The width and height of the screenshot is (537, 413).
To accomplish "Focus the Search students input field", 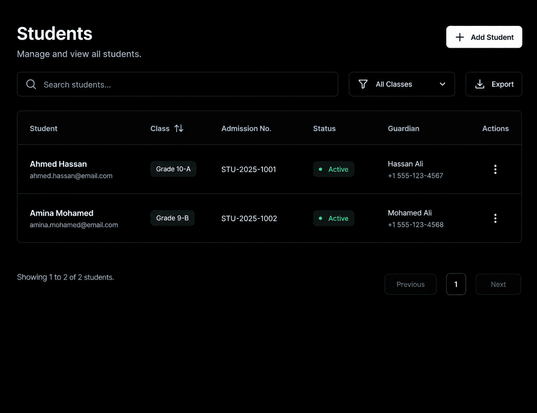I will tap(178, 84).
